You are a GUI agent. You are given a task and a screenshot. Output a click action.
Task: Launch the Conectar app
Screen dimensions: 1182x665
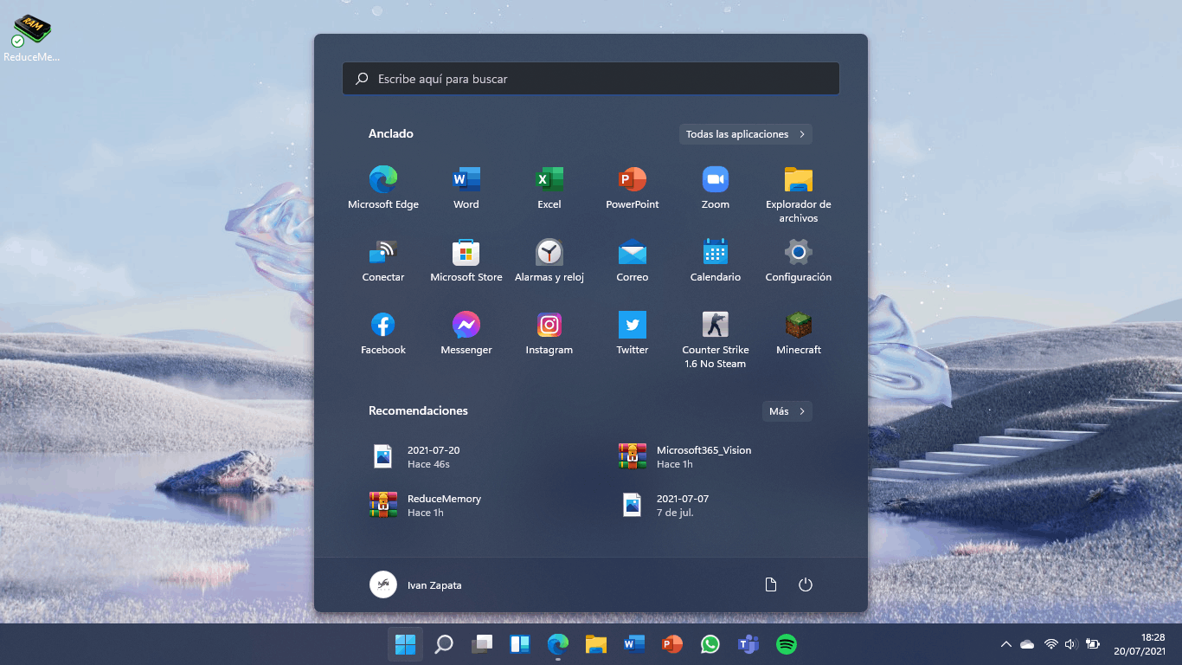pyautogui.click(x=383, y=261)
